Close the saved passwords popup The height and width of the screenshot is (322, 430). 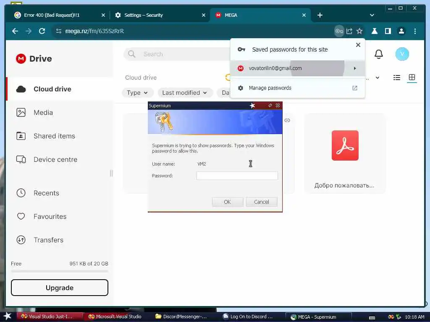pyautogui.click(x=358, y=45)
